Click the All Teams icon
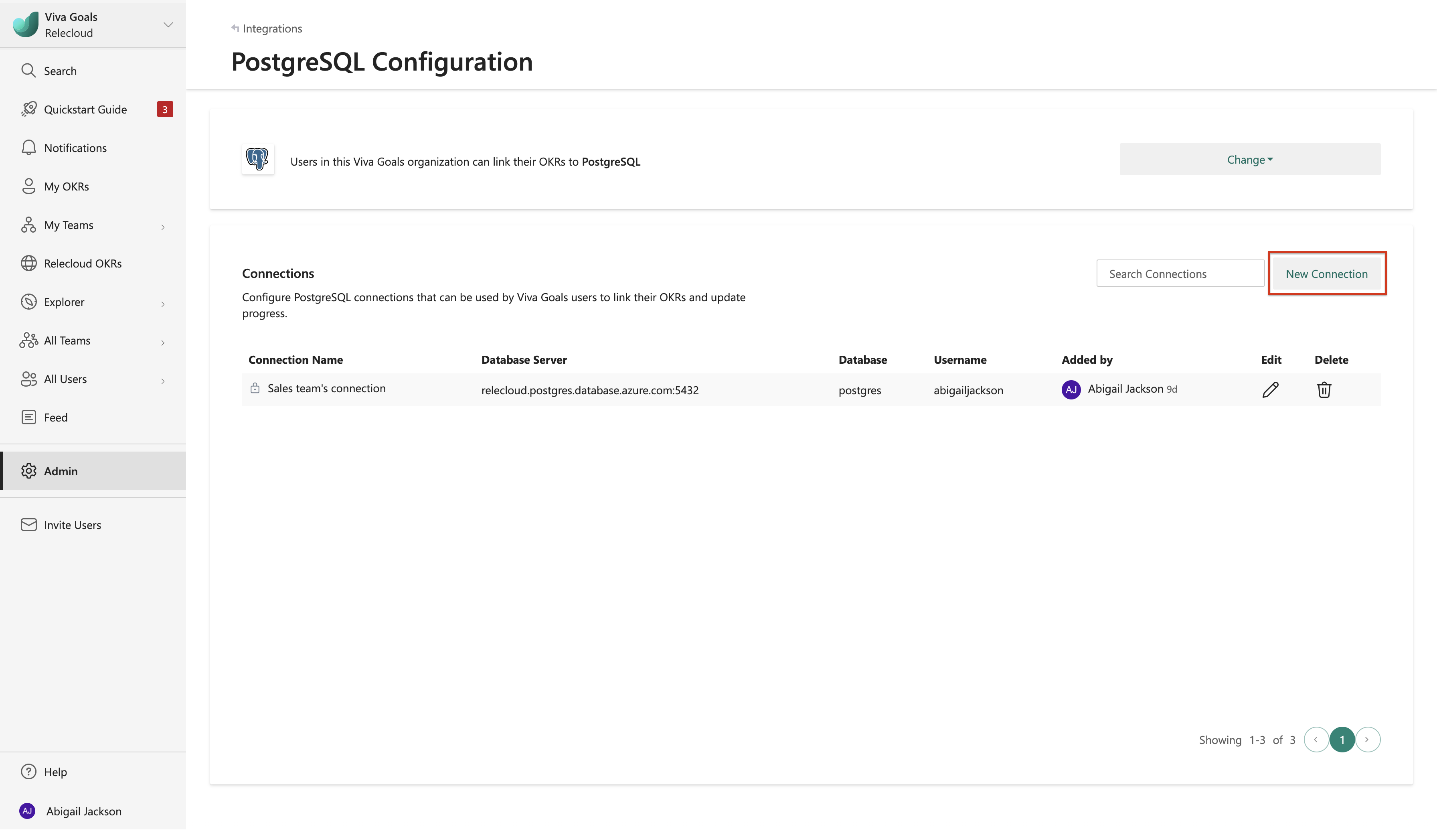 [x=28, y=340]
